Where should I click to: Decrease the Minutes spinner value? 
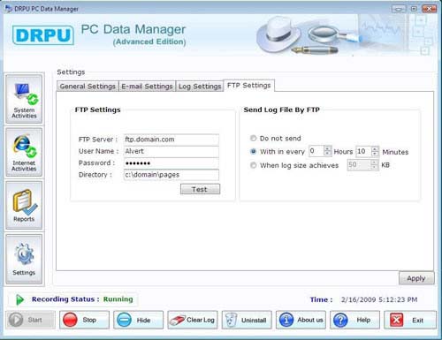click(375, 154)
